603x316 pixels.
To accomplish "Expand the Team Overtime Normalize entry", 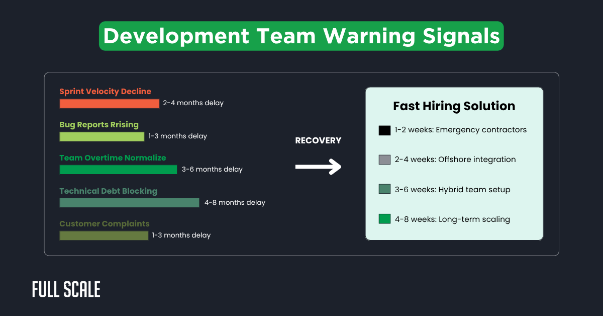I will [113, 157].
